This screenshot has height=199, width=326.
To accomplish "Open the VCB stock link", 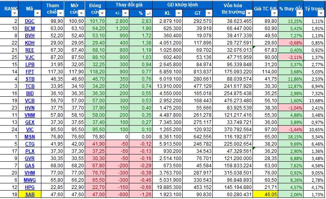I will pyautogui.click(x=30, y=101).
